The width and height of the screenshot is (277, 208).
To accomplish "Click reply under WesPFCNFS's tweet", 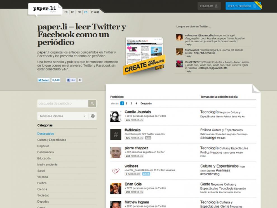I will click(189, 71).
